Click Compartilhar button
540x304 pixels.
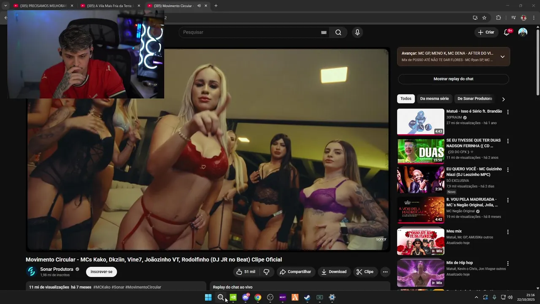pos(295,272)
